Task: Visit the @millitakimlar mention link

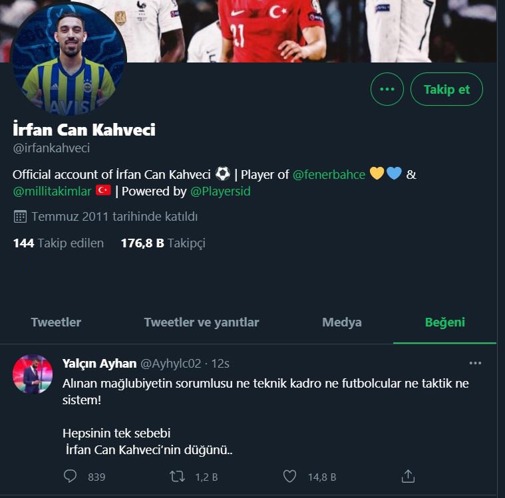Action: (x=52, y=191)
